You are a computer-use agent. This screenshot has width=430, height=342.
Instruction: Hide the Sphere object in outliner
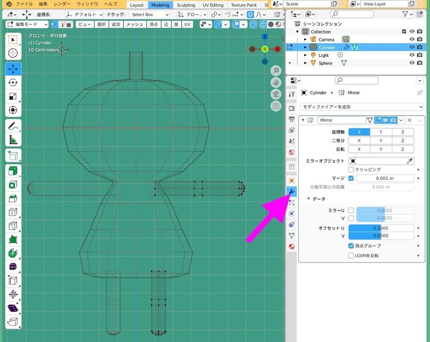[412, 63]
